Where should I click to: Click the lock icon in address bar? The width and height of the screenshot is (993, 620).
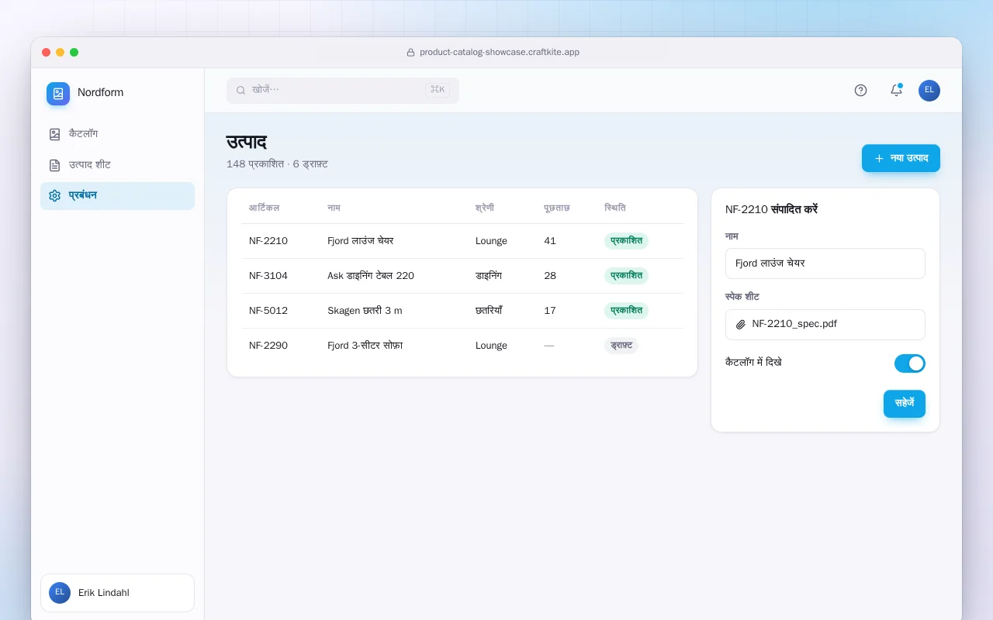coord(410,53)
